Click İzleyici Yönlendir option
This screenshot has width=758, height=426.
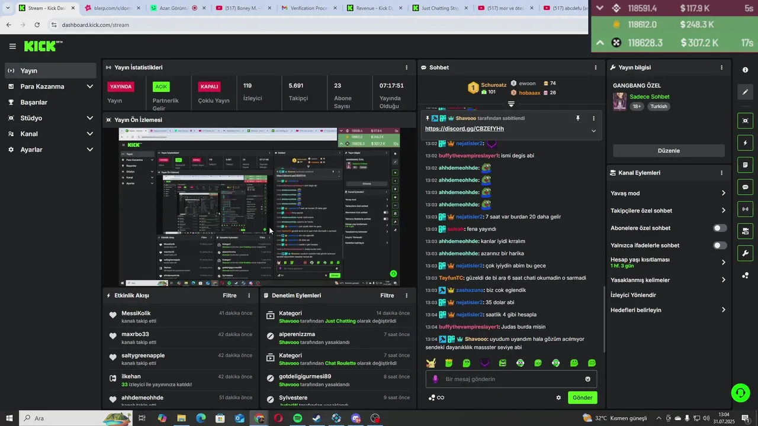pos(633,295)
